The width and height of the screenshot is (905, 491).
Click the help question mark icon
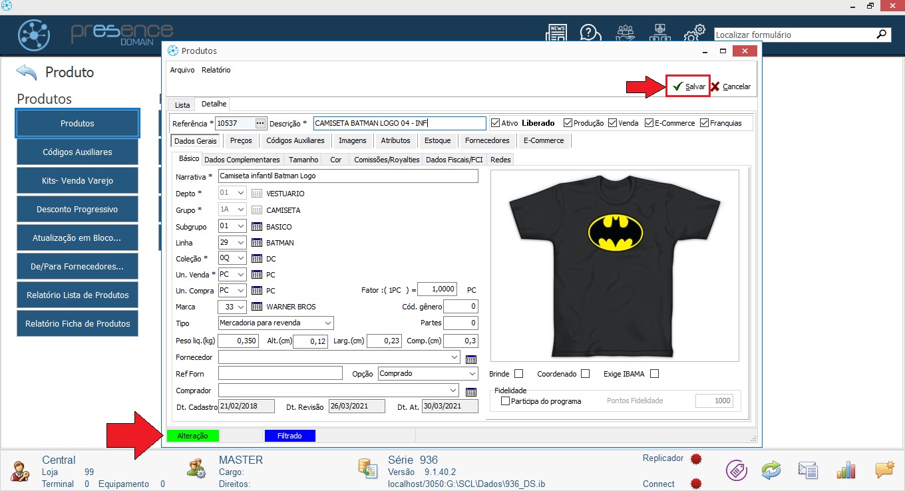[590, 33]
